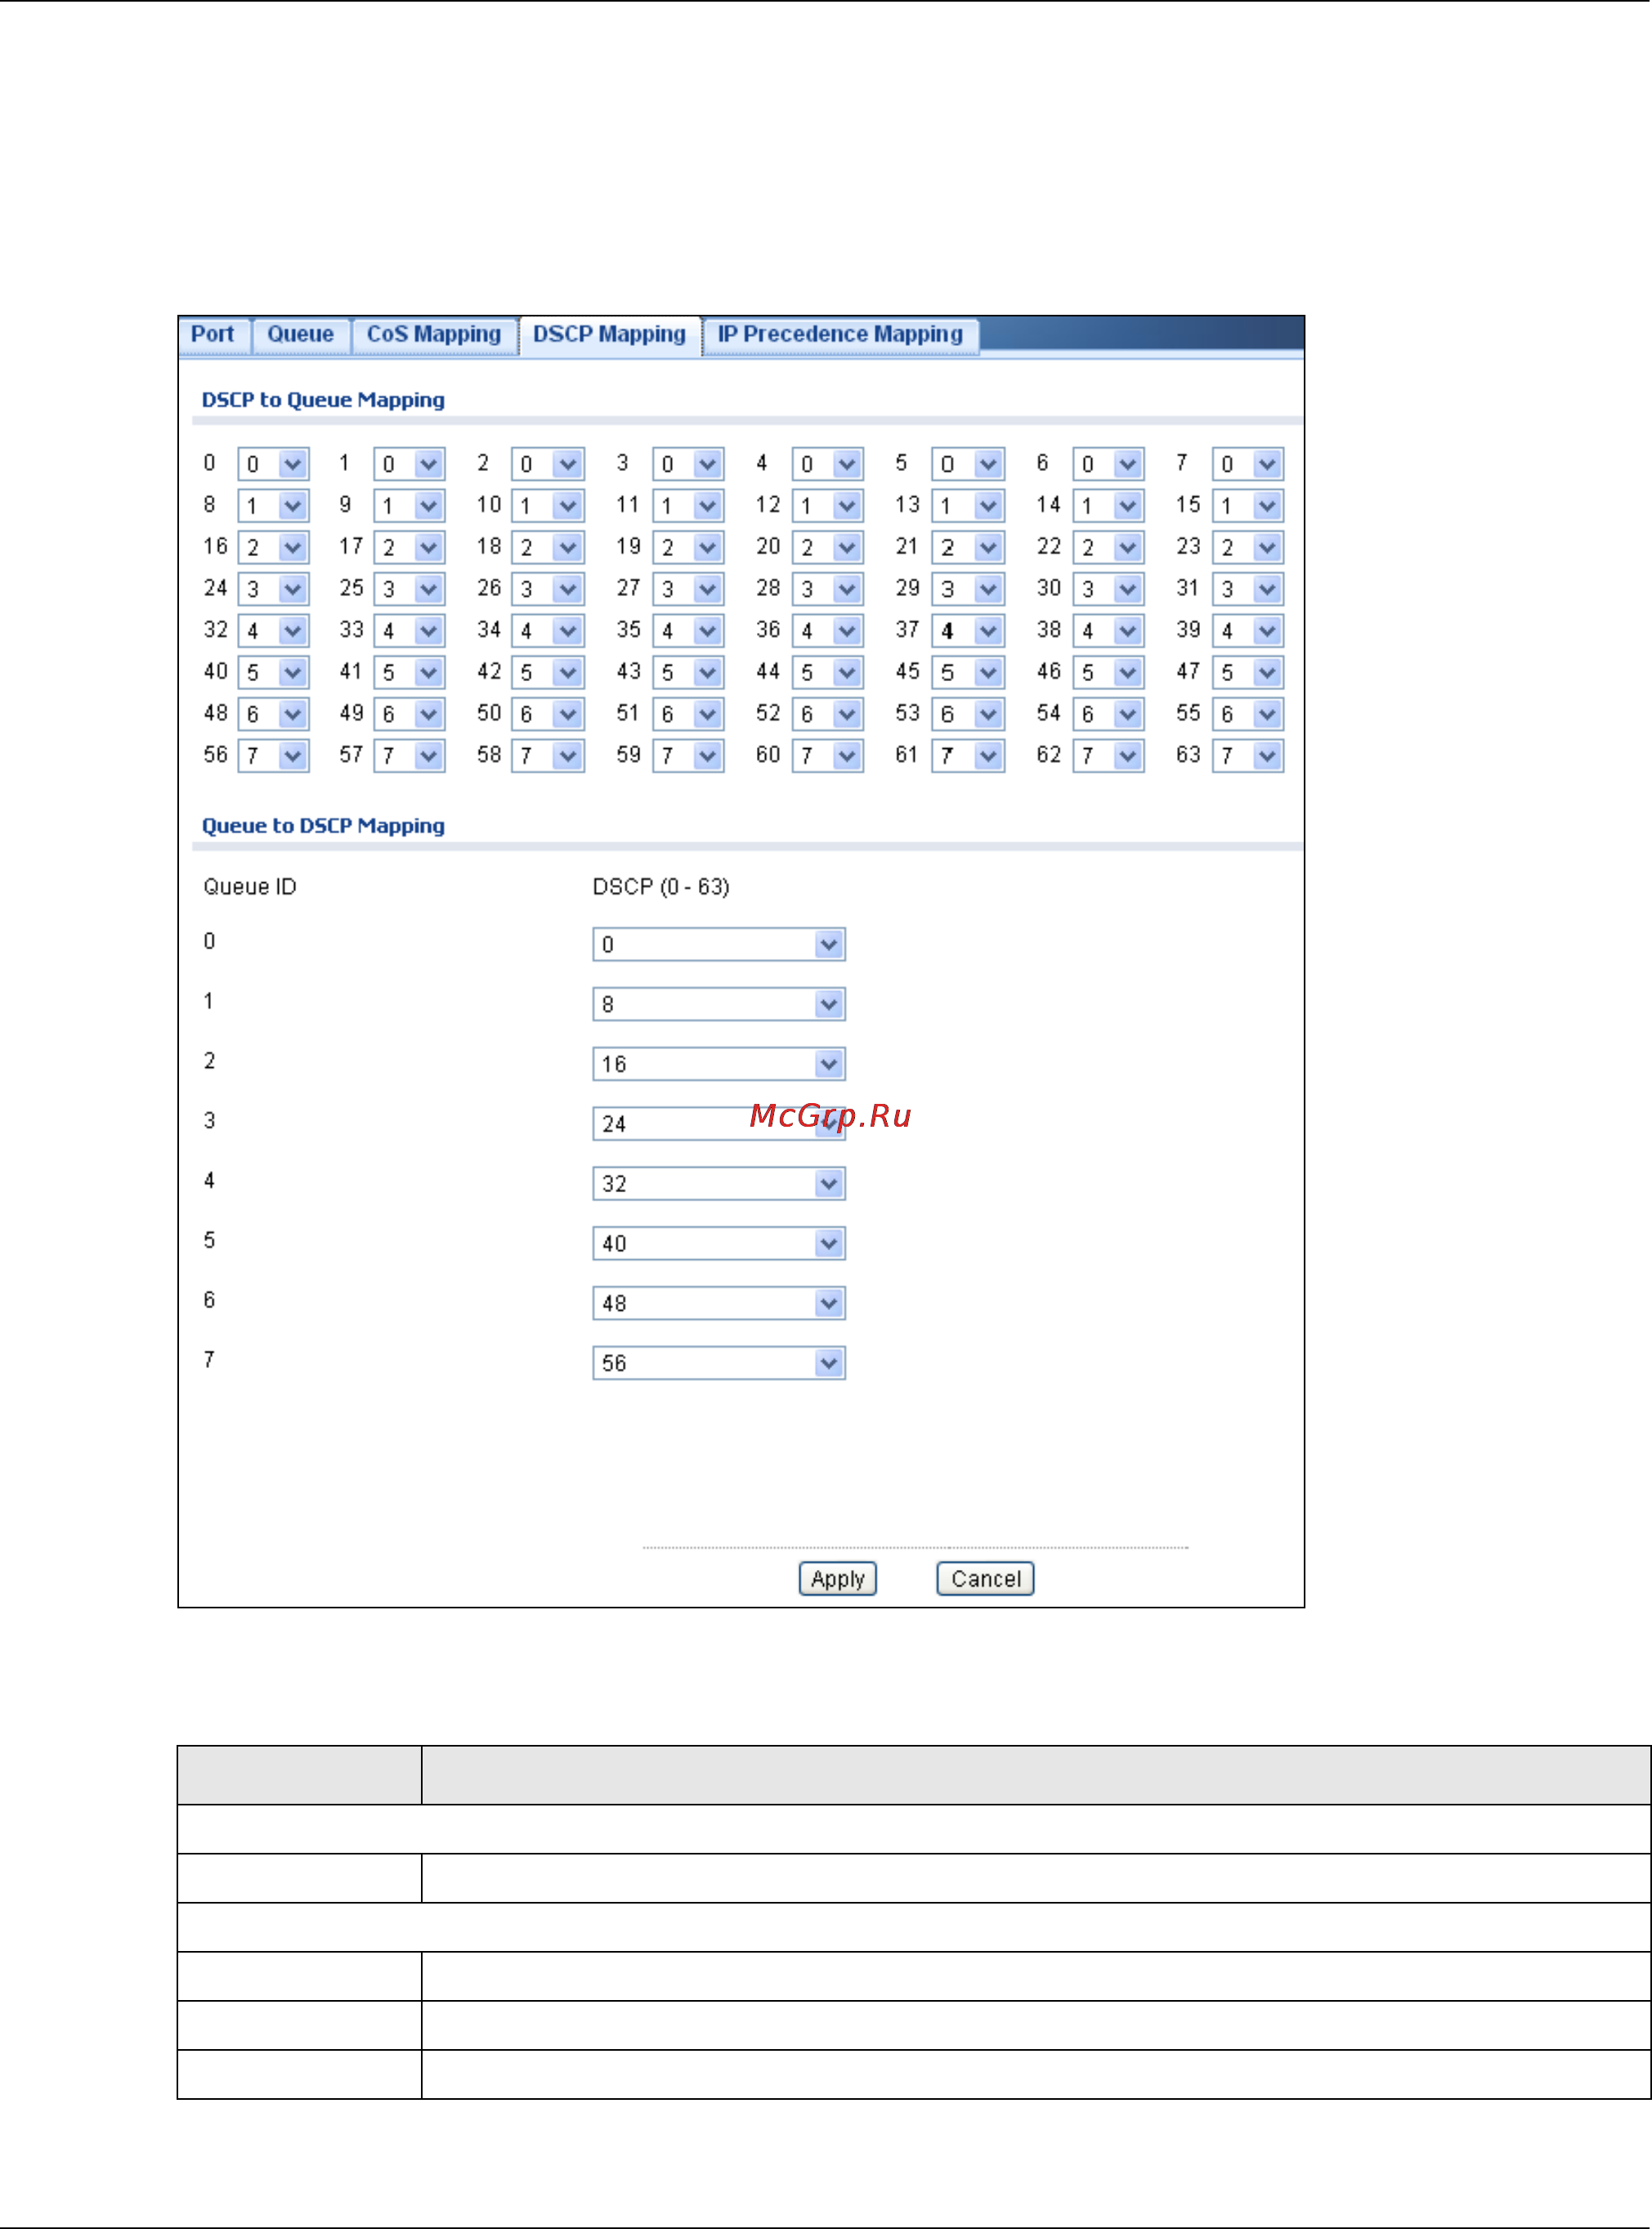
Task: Open queue dropdown for DSCP 18
Action: pyautogui.click(x=548, y=547)
